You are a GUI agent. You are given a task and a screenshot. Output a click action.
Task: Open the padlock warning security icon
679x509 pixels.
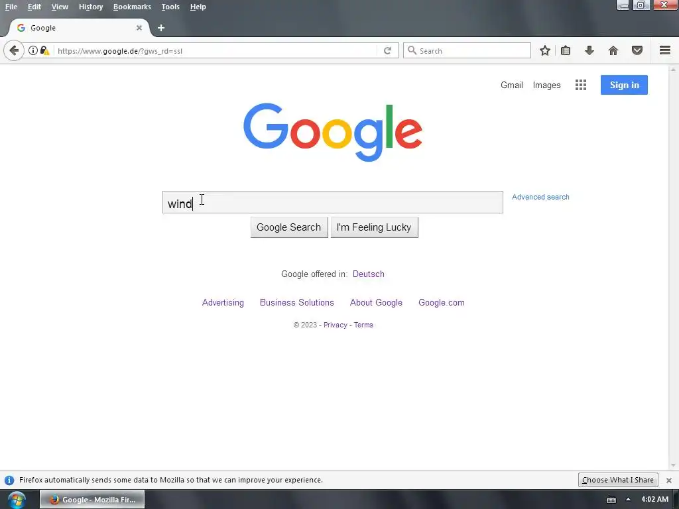pos(44,50)
